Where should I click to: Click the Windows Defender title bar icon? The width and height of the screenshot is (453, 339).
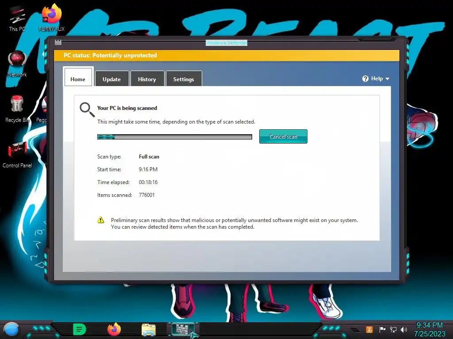[x=58, y=42]
